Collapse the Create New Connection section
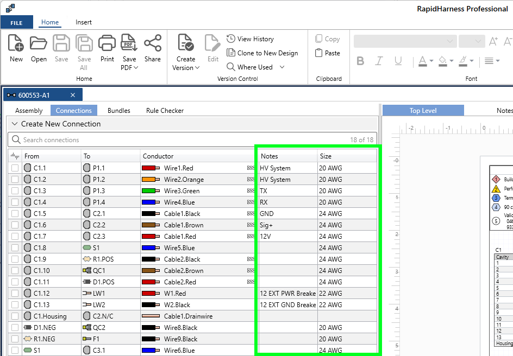 coord(14,124)
